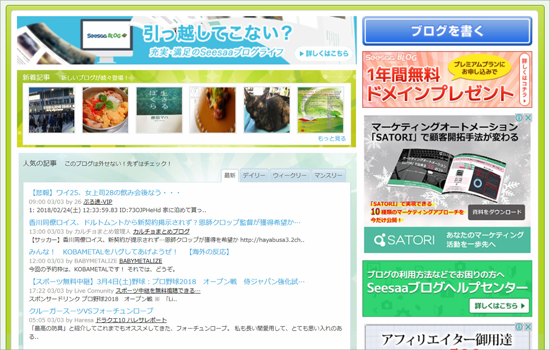
Task: Click the ad info icon on SATORI ad
Action: coord(519,118)
